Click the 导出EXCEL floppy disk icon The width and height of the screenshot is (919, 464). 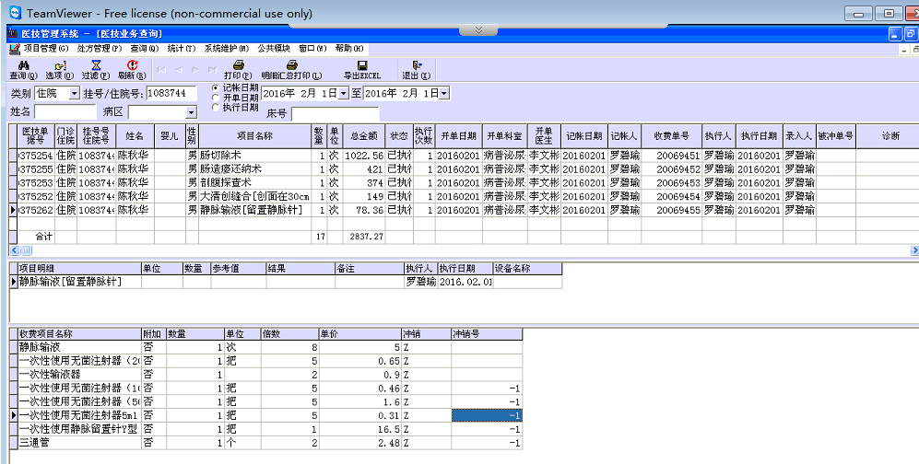(362, 65)
